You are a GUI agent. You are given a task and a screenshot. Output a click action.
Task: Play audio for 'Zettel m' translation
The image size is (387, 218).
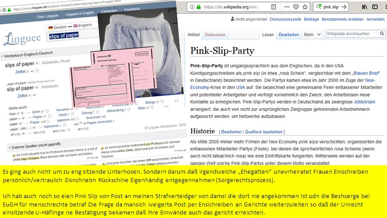coord(35,95)
